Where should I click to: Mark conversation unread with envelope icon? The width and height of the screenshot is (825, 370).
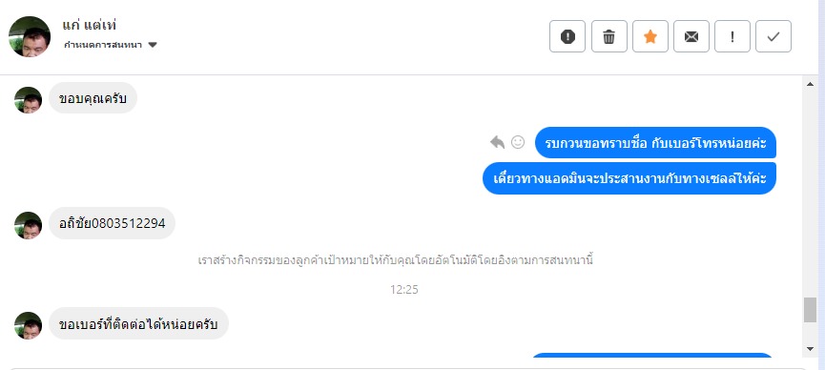coord(691,36)
